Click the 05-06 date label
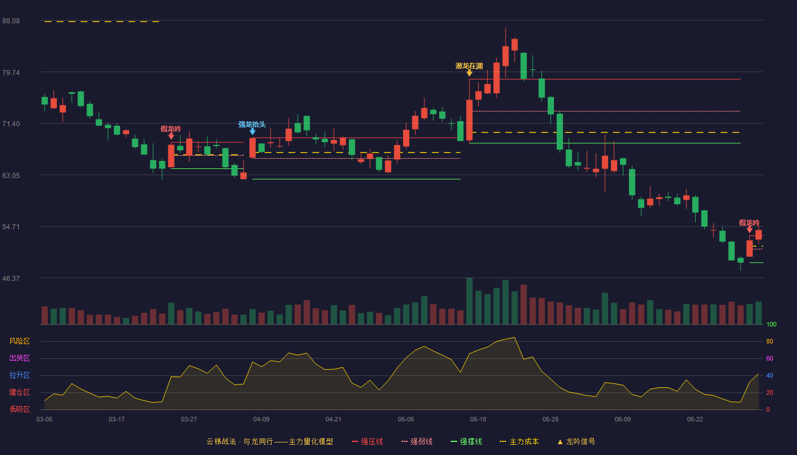 406,419
